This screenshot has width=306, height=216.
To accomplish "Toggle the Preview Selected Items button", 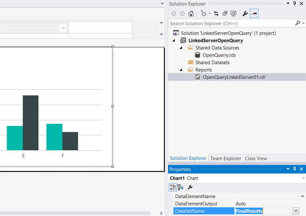I will [x=254, y=14].
